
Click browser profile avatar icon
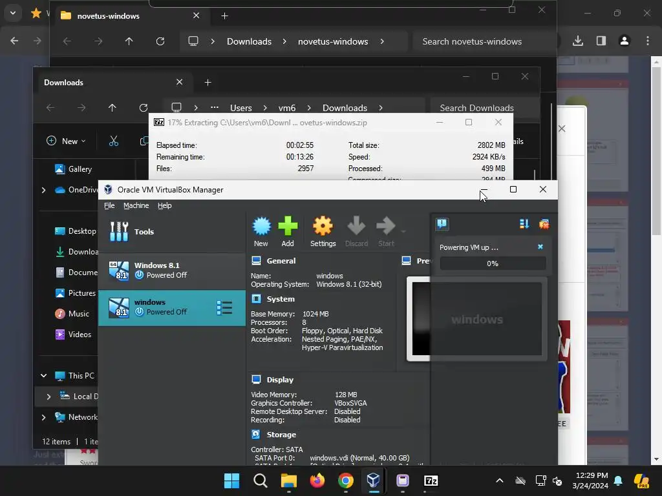click(625, 41)
